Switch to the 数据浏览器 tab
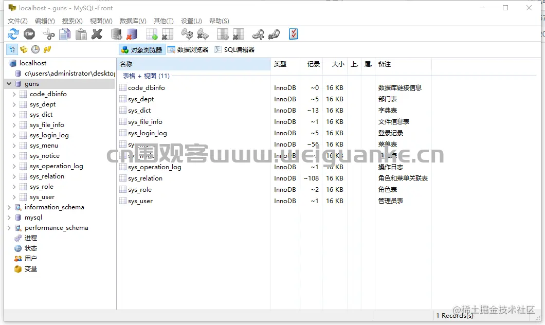The image size is (545, 325). [x=188, y=50]
